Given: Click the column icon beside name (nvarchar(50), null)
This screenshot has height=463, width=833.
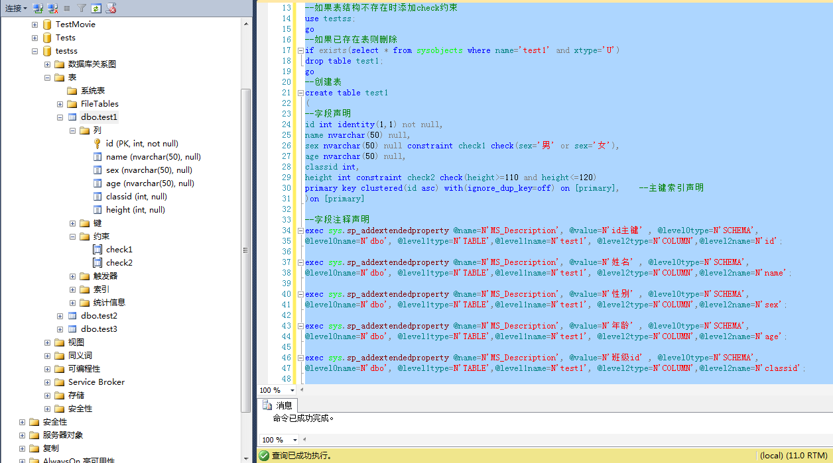Looking at the screenshot, I should 97,157.
